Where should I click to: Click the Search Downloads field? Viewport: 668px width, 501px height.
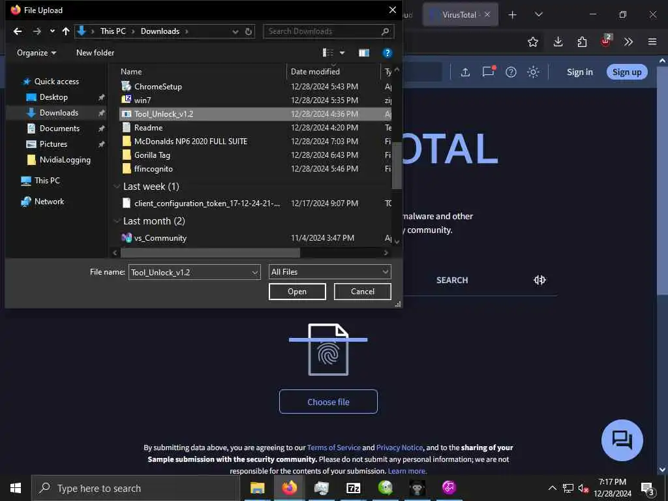[x=329, y=31]
